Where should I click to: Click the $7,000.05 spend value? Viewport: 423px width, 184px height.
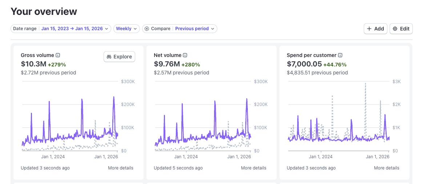coord(304,64)
